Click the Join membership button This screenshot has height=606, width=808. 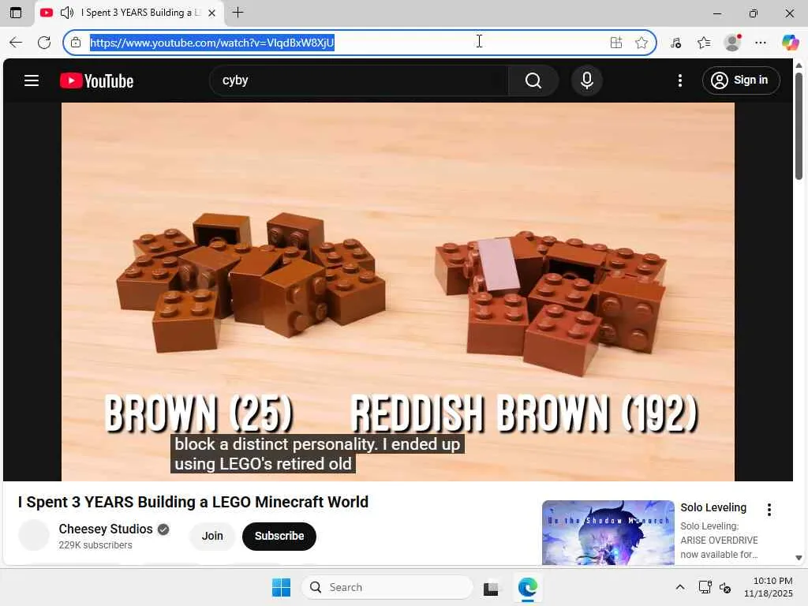(x=212, y=536)
